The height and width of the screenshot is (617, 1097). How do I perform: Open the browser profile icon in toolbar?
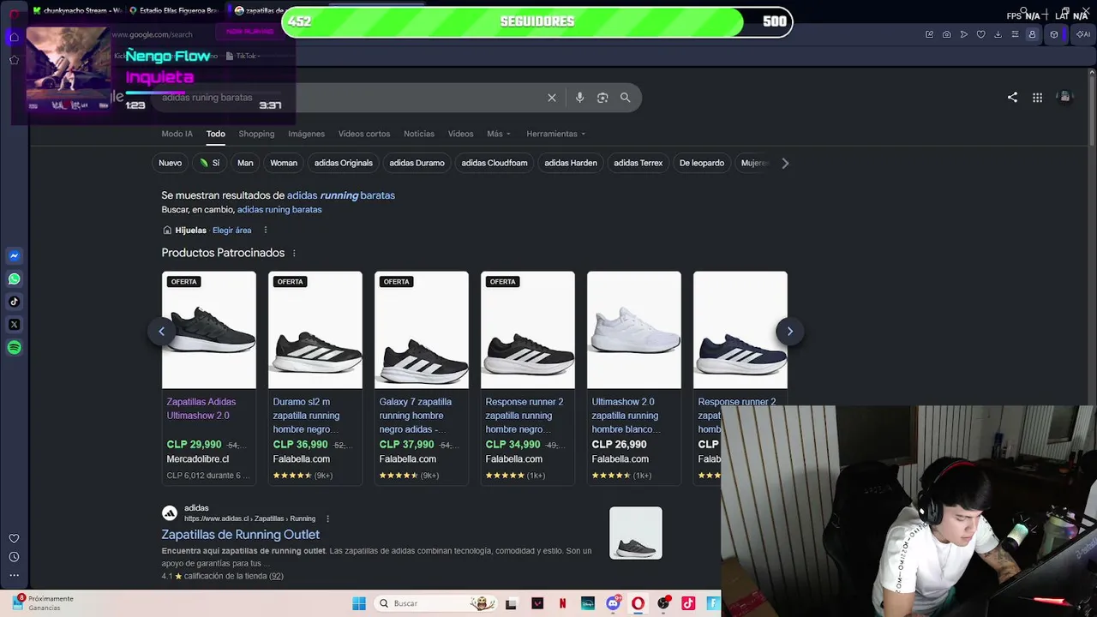1032,34
